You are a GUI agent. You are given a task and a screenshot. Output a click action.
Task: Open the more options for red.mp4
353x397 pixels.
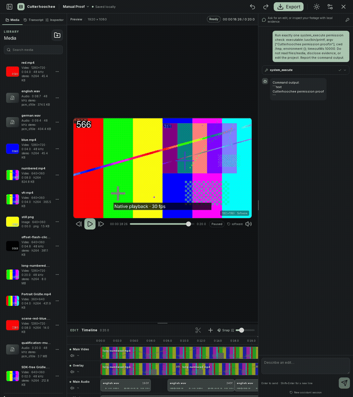tap(57, 72)
